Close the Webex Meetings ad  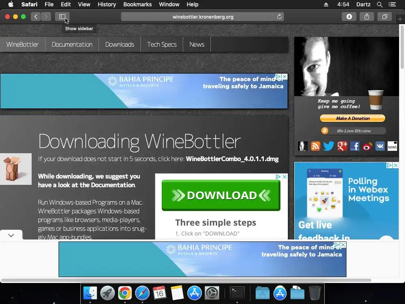pos(396,165)
